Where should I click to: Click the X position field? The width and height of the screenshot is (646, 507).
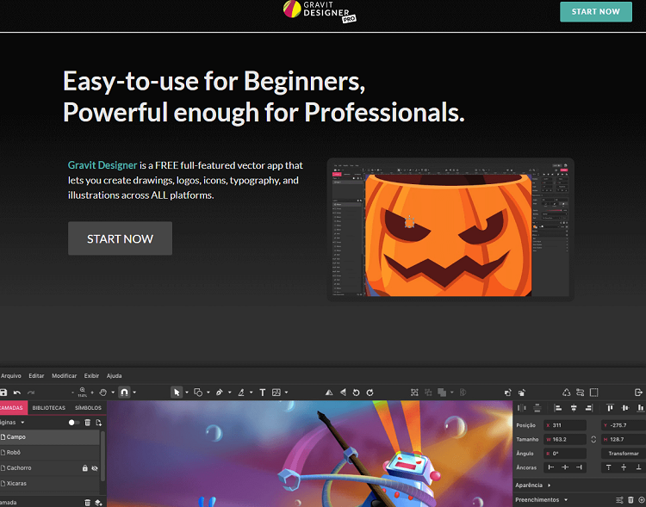tap(565, 425)
